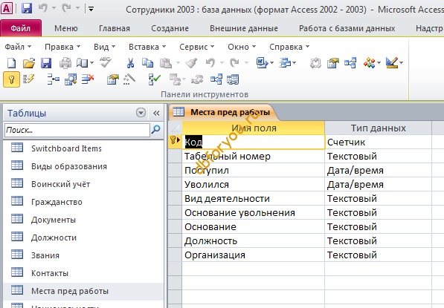Click the Indexes lightning icon
This screenshot has height=308, width=444.
(x=28, y=79)
